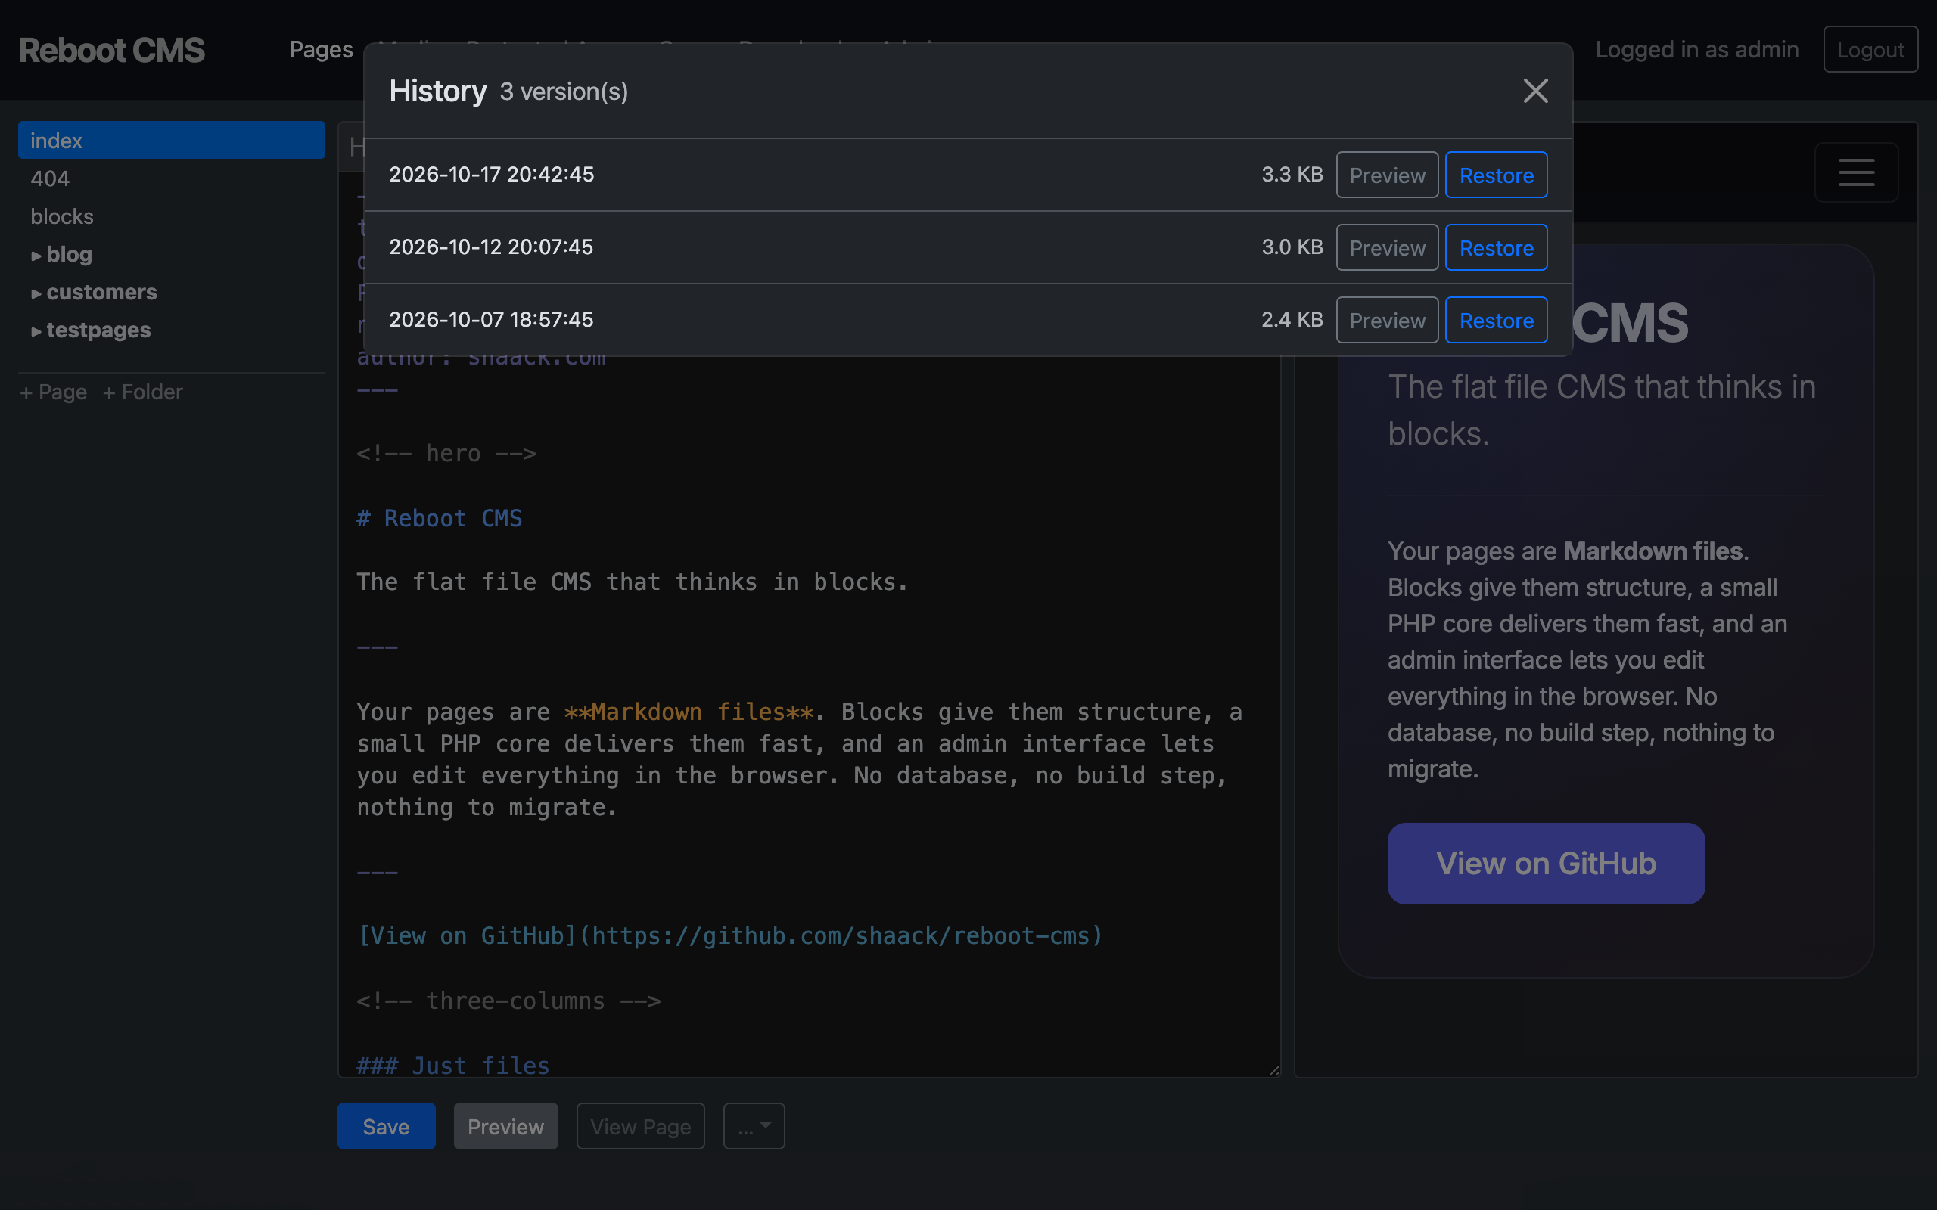Restore the 2026-10-17 20:42:45 version

(x=1496, y=175)
